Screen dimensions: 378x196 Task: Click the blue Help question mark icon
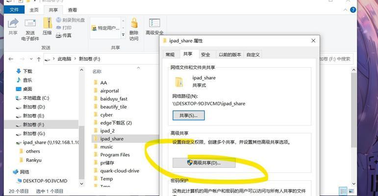(353, 10)
